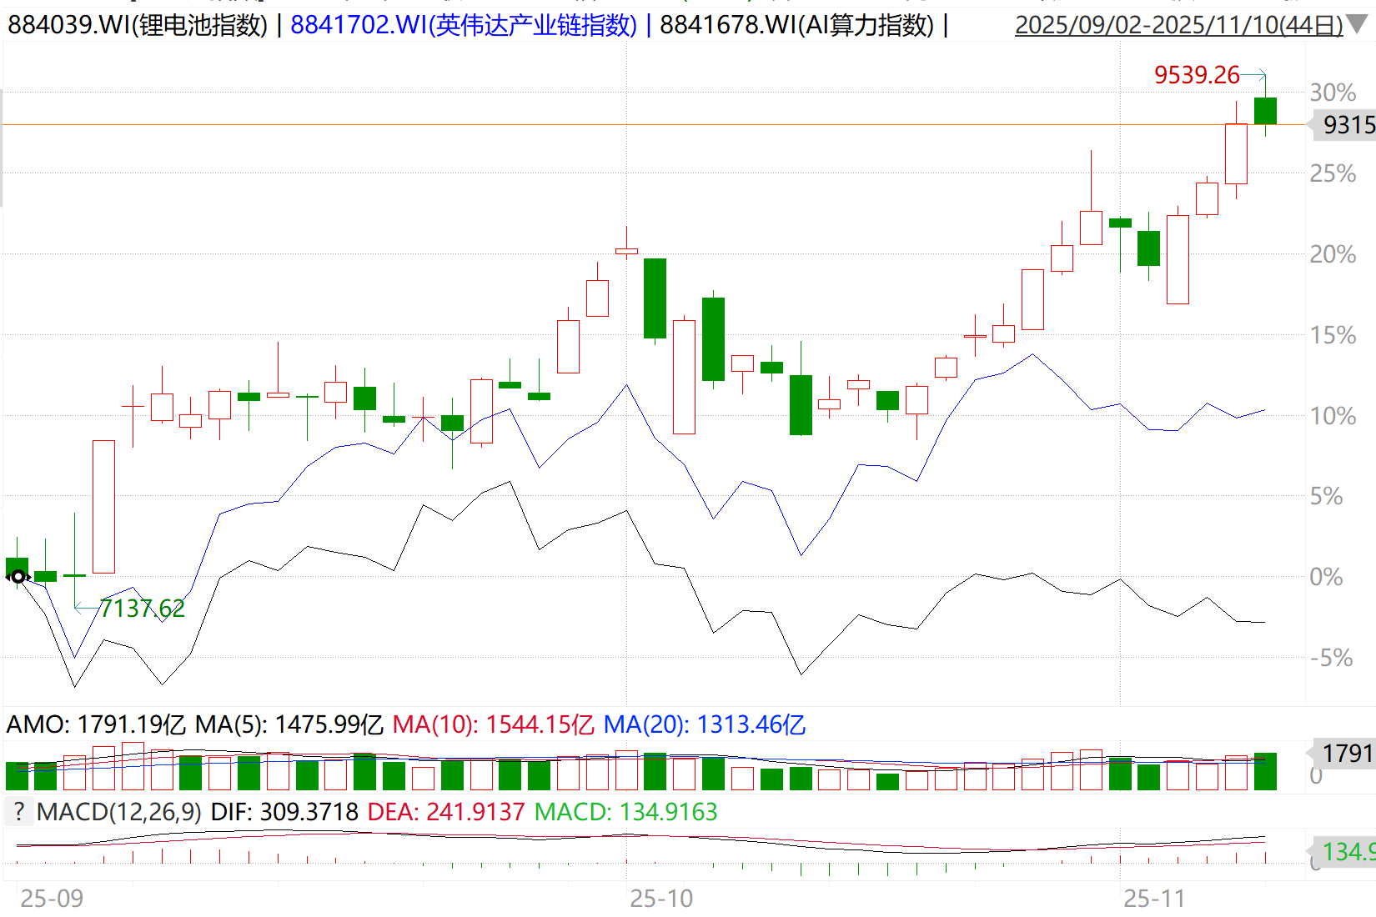Click the green 134.9 MACD axis tag

point(1344,851)
